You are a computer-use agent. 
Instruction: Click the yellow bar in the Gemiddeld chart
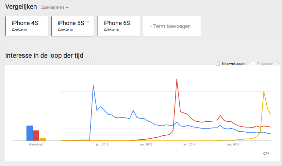tap(42, 139)
